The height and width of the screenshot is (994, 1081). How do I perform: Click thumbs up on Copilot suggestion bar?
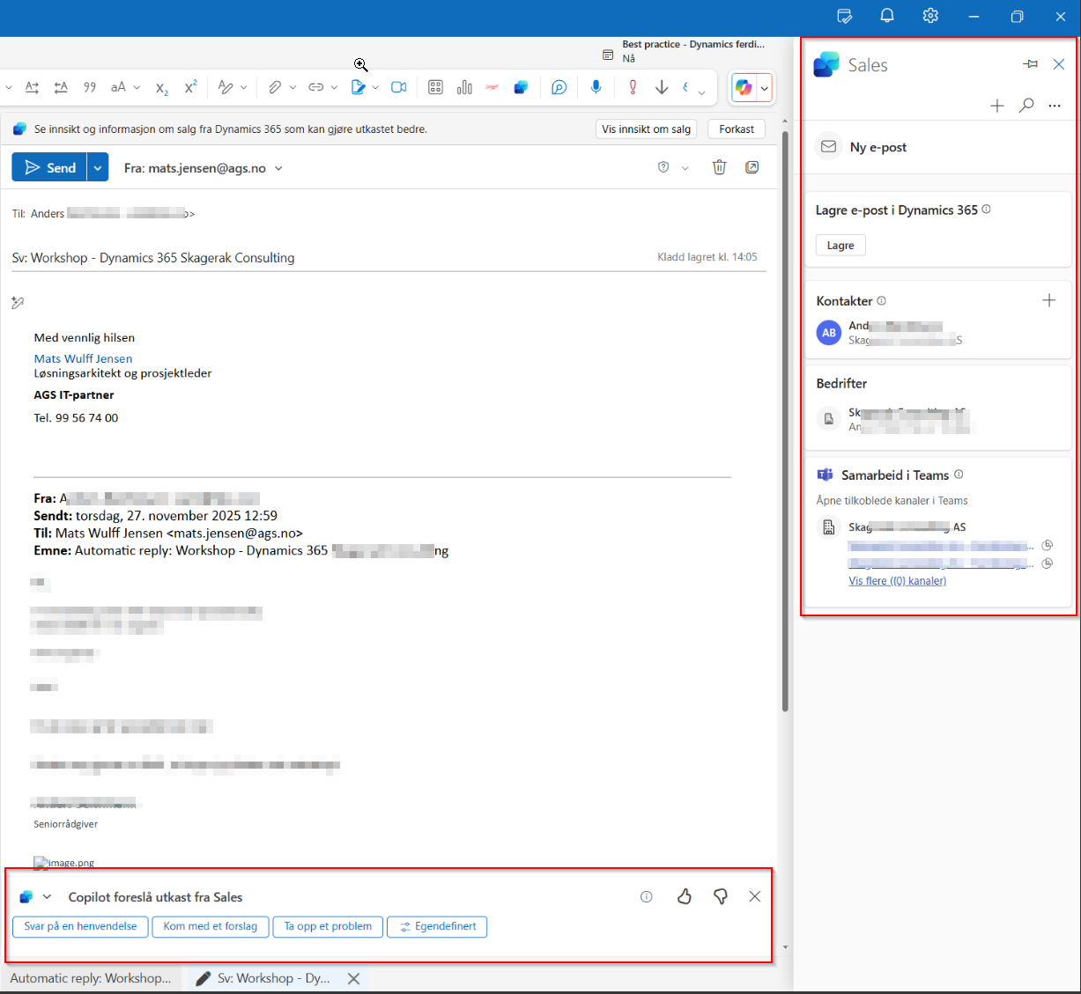coord(685,896)
